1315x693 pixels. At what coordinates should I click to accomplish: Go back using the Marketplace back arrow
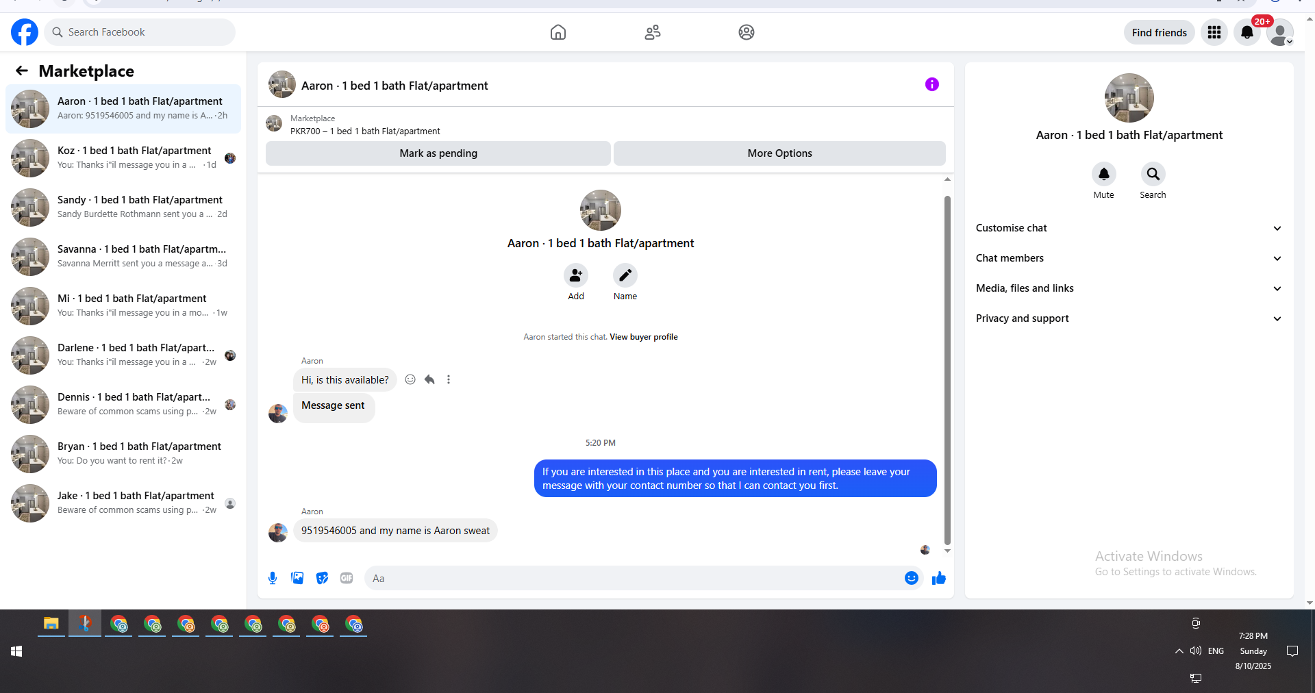22,71
